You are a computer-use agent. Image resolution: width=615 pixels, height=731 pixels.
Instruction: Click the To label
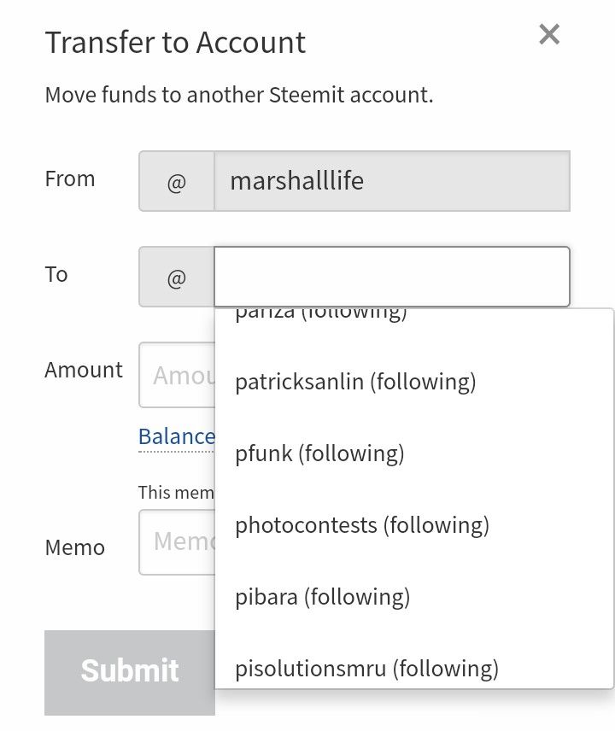pos(56,274)
